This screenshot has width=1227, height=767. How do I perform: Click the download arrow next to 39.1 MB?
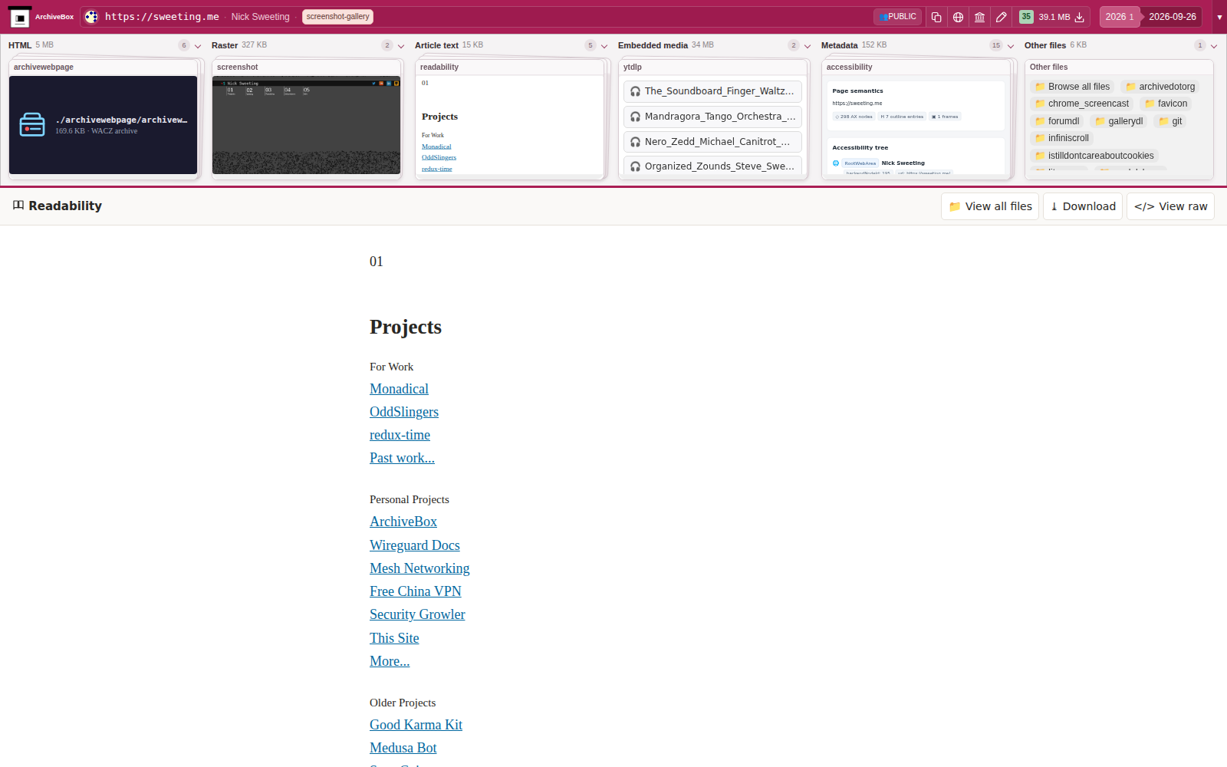pyautogui.click(x=1079, y=17)
